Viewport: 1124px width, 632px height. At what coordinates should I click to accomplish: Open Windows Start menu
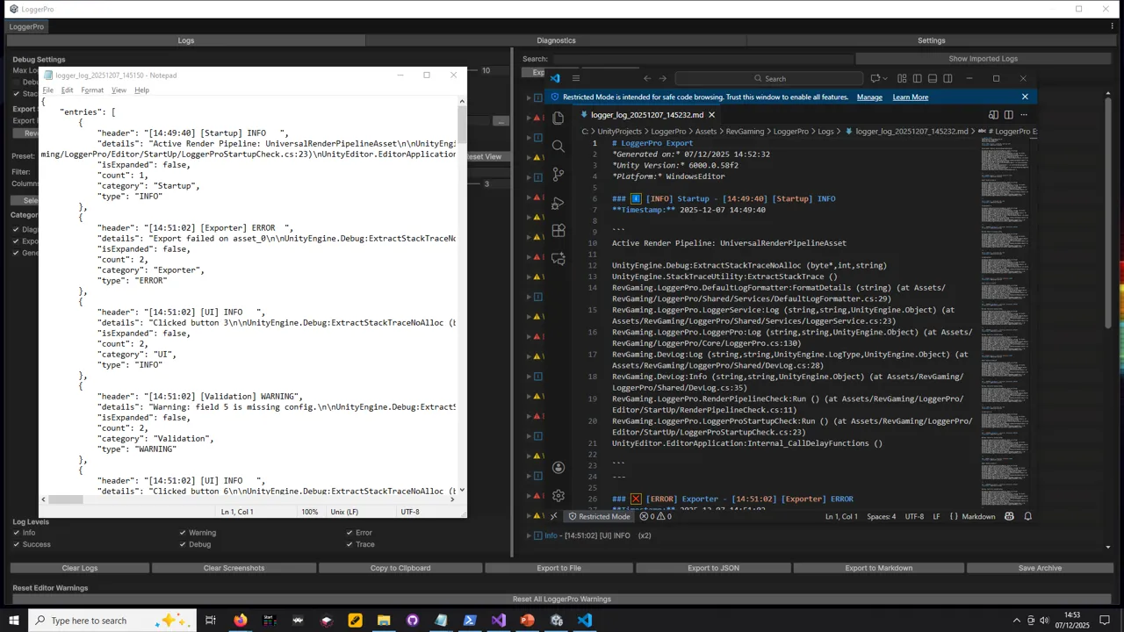tap(14, 621)
